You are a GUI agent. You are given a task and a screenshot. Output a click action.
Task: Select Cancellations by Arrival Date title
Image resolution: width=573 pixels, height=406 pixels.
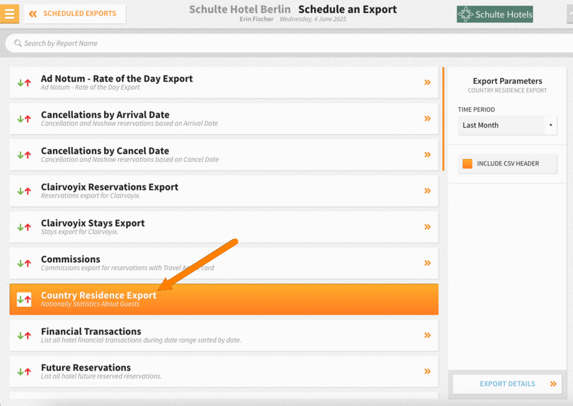[105, 115]
